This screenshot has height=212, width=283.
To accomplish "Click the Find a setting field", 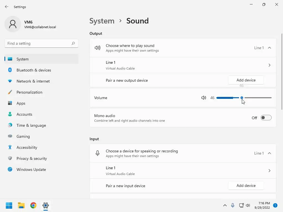I will [x=38, y=43].
